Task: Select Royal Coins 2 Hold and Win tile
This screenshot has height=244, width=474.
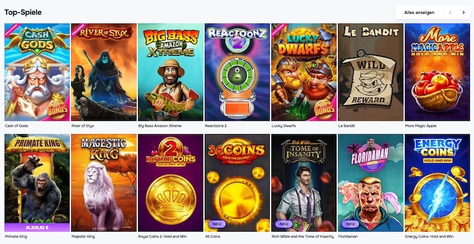Action: (x=171, y=183)
